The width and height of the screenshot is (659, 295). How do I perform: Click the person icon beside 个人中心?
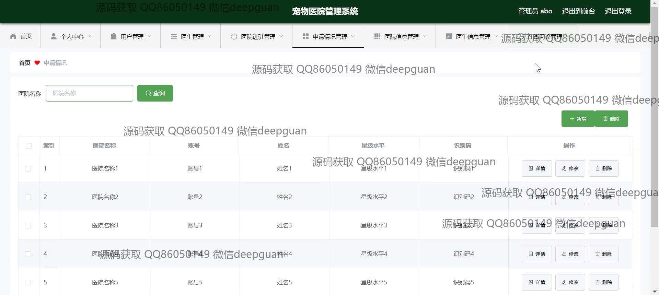pos(54,36)
